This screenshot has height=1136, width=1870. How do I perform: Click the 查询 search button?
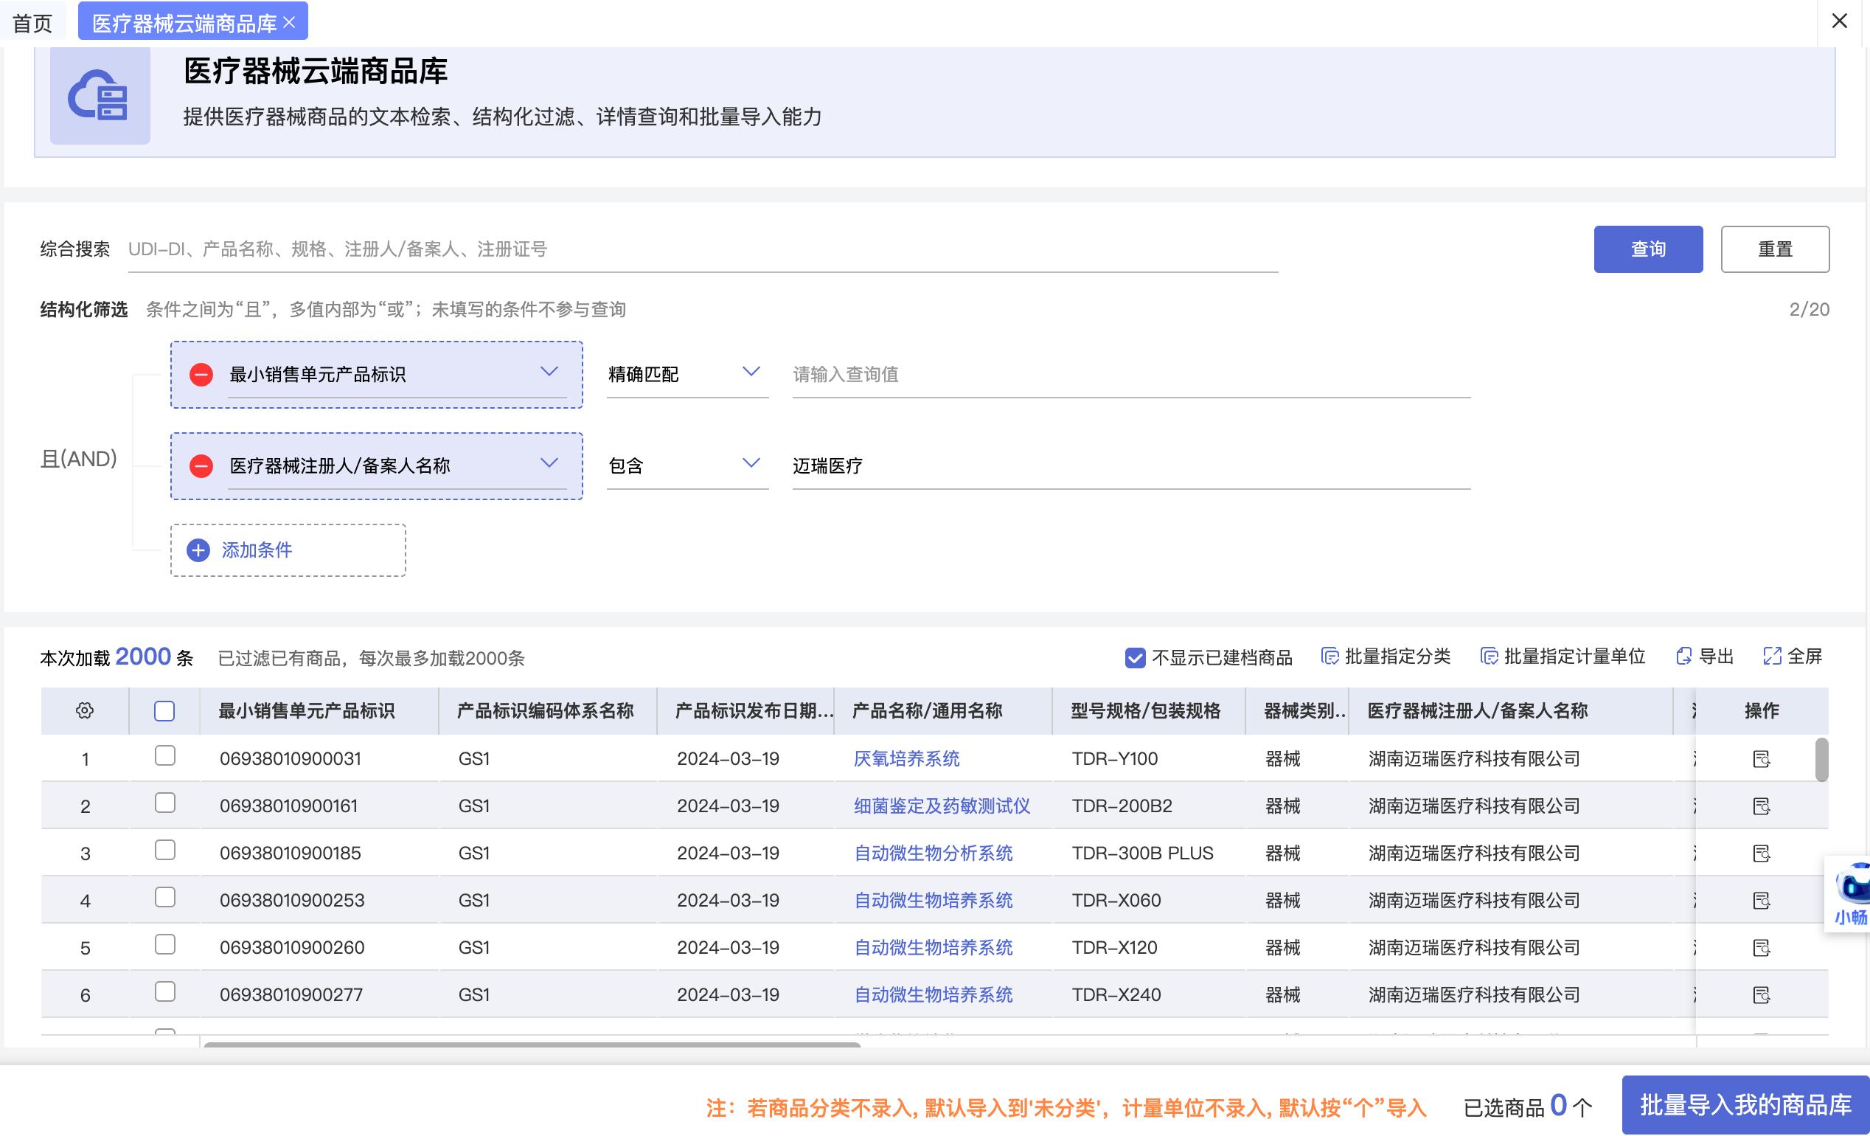[1647, 249]
